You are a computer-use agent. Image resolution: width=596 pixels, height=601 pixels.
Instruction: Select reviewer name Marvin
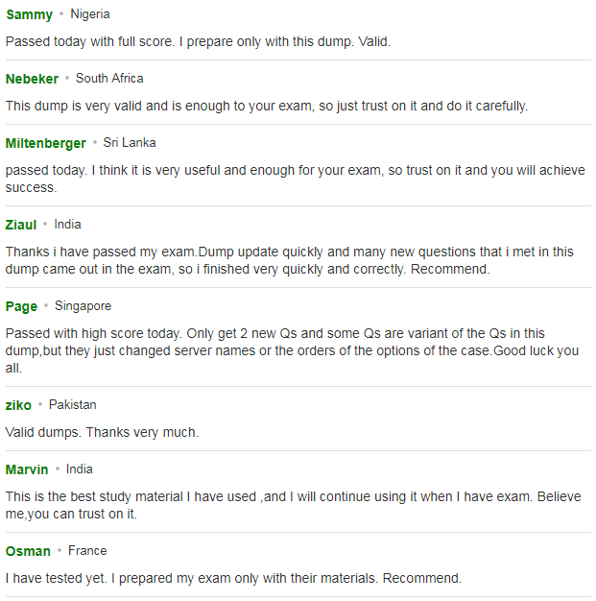[x=27, y=469]
